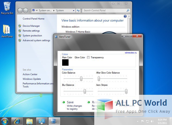172x125 pixels.
Task: Close the AeroTuner window
Action: [x=137, y=36]
